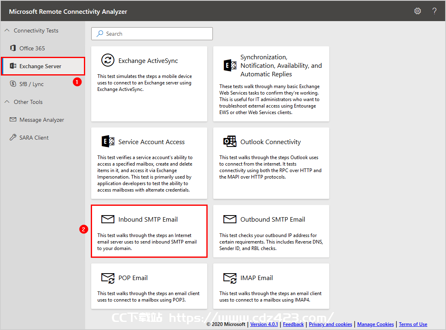The image size is (446, 330).
Task: Click the Service Account Access Exchange icon
Action: pos(108,142)
